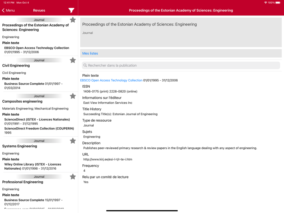The width and height of the screenshot is (284, 213).
Task: Focus the Rechercher dans la publication field
Action: point(181,65)
